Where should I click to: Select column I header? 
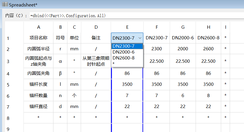coord(226,27)
